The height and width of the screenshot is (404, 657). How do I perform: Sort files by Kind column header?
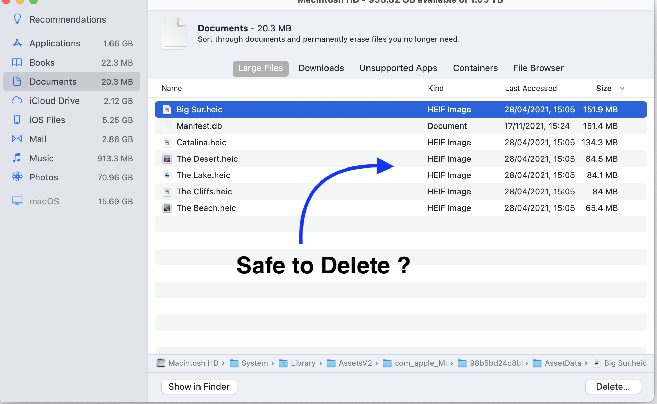pyautogui.click(x=436, y=88)
